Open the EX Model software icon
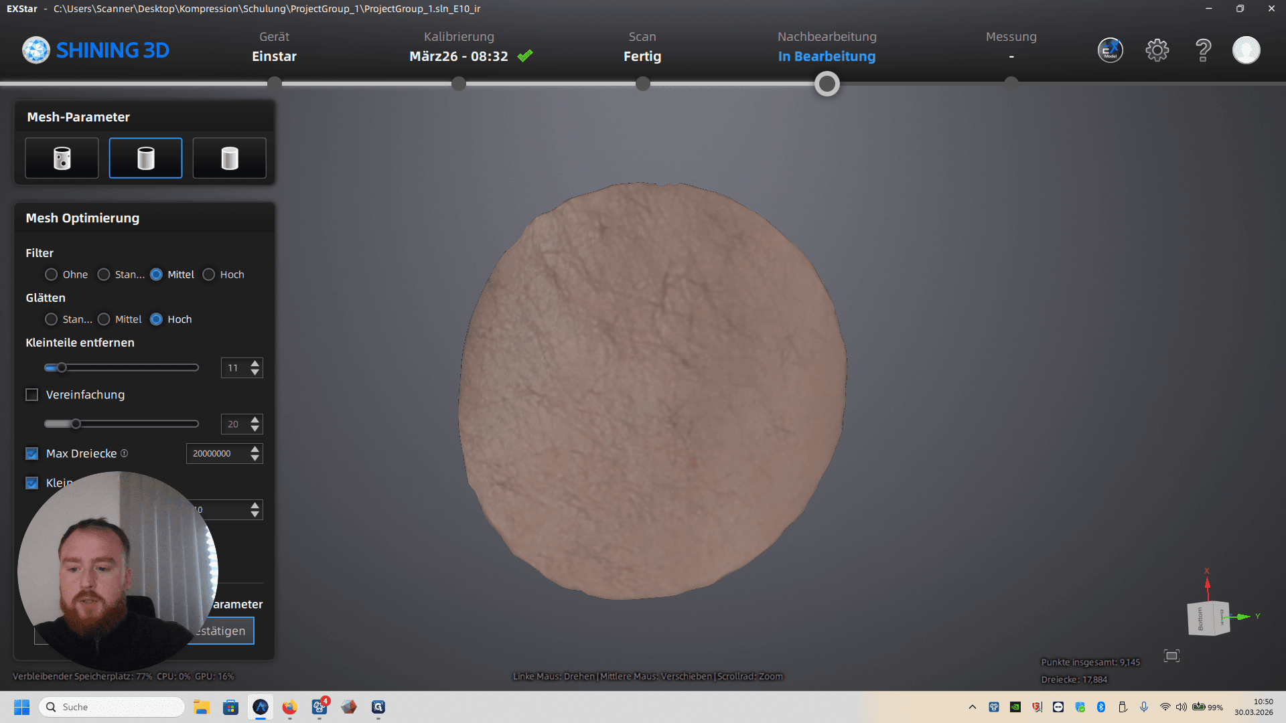Screen dimensions: 1286x723 point(1110,50)
